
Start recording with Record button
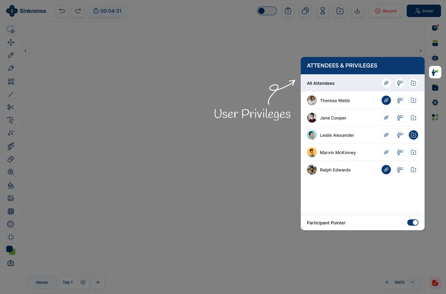pyautogui.click(x=386, y=11)
